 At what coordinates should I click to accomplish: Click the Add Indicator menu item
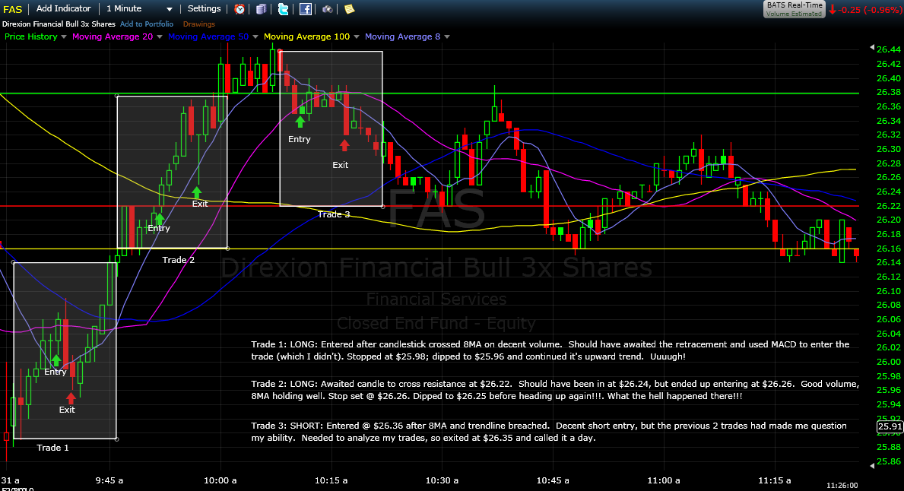[x=63, y=8]
